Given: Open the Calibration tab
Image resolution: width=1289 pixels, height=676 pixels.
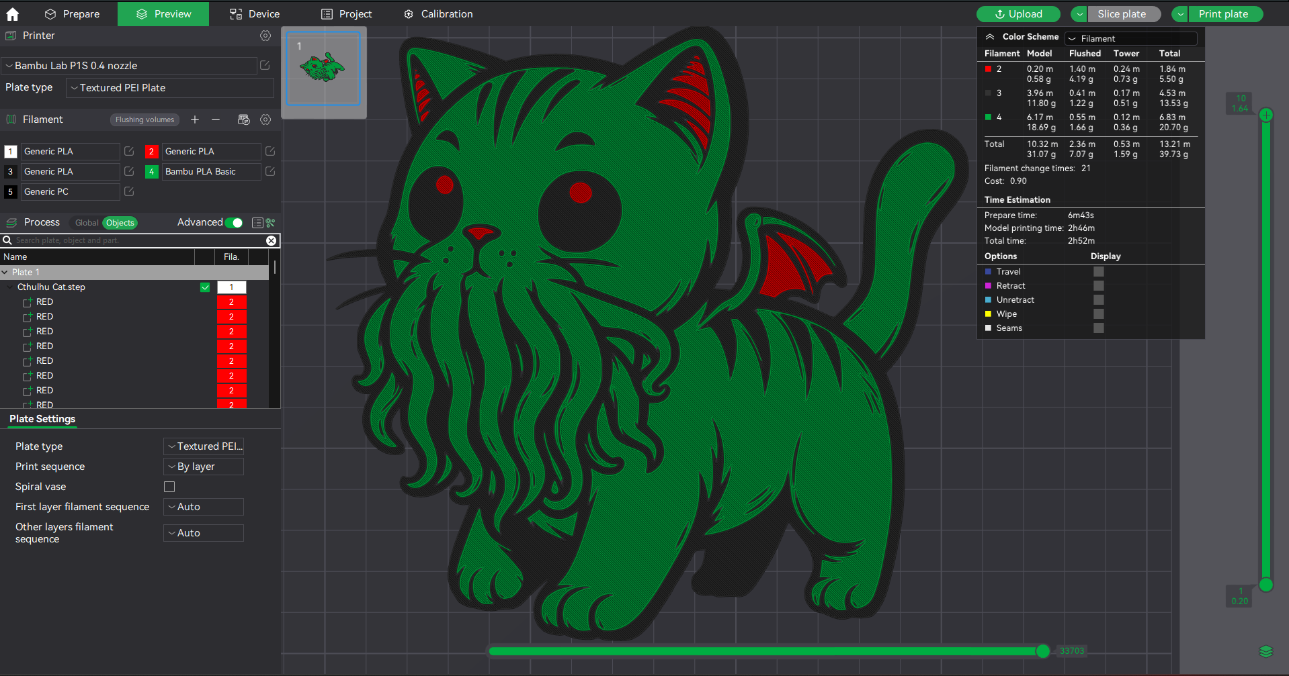Looking at the screenshot, I should pyautogui.click(x=438, y=14).
